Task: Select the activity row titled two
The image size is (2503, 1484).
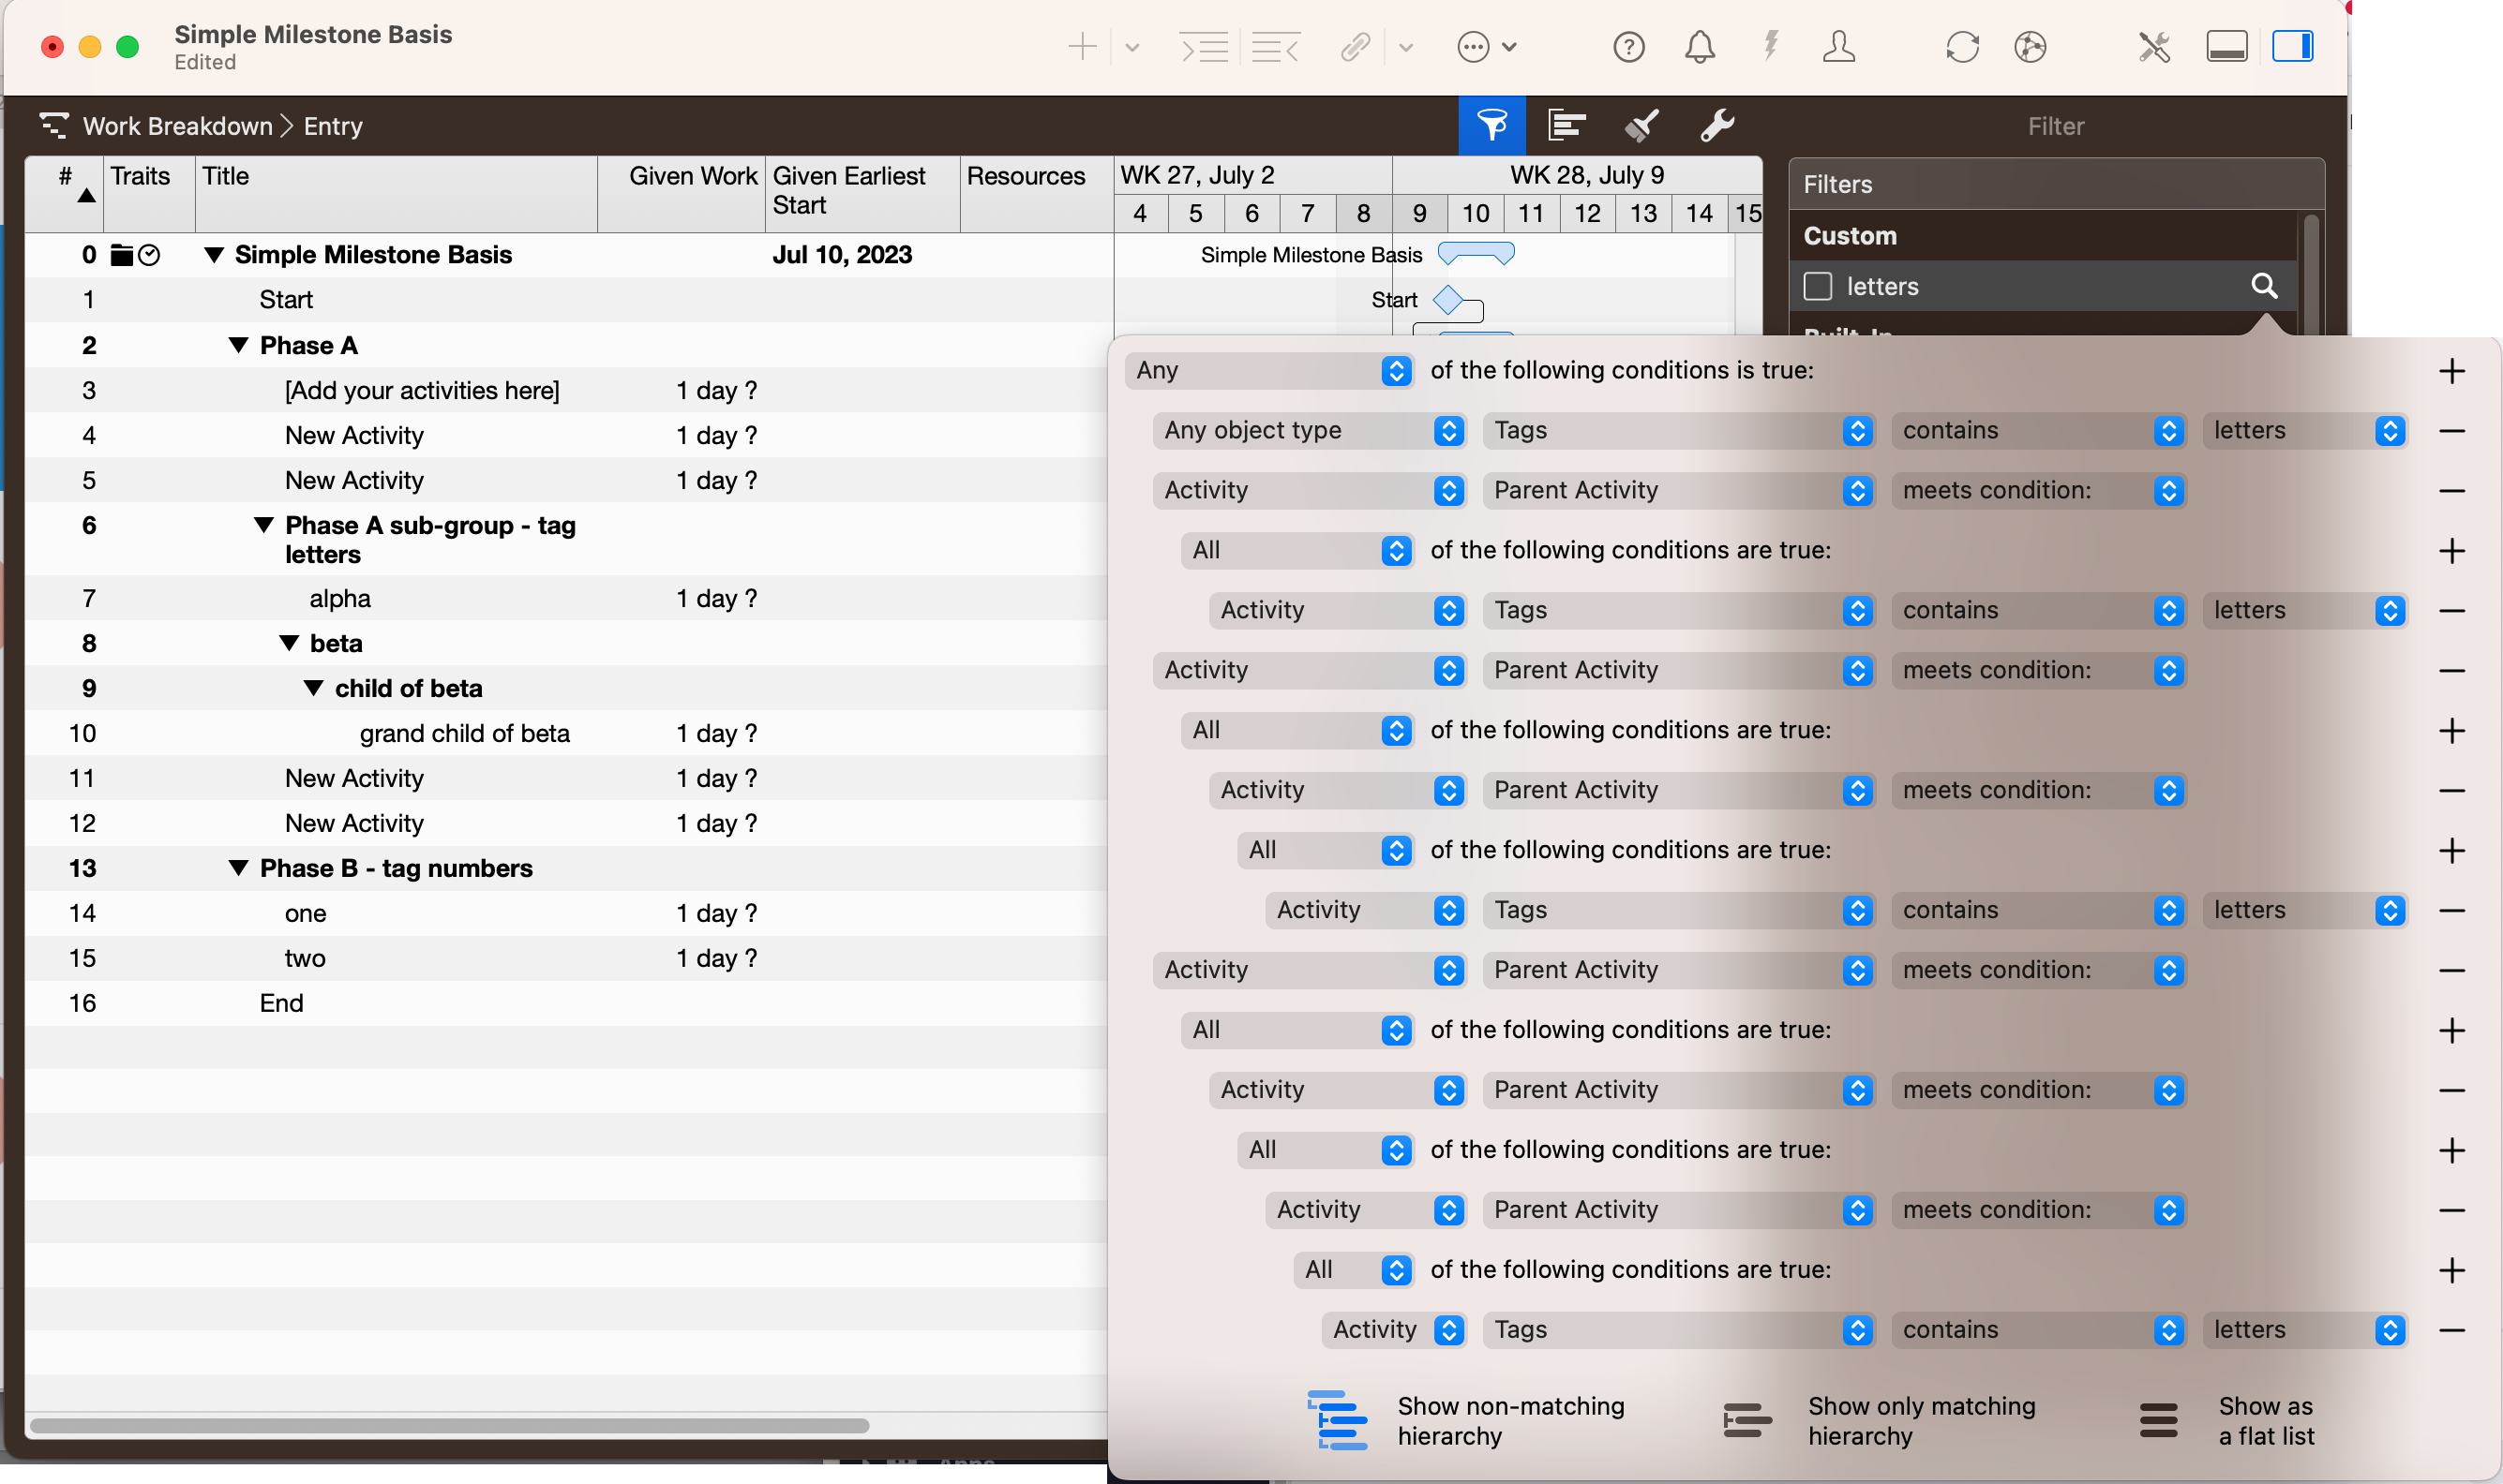Action: 568,958
